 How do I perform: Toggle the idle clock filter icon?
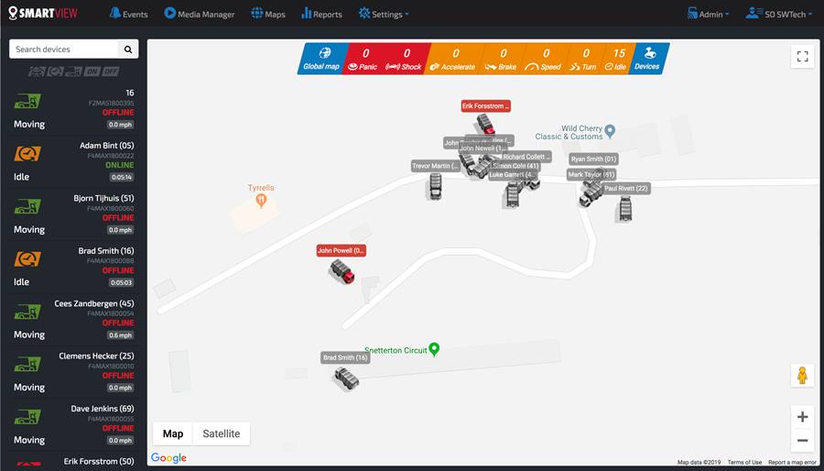click(x=55, y=71)
